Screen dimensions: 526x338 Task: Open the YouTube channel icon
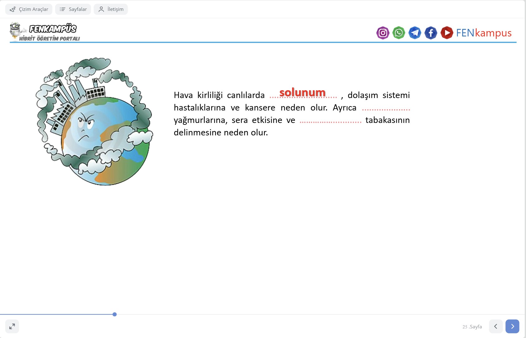pyautogui.click(x=447, y=33)
